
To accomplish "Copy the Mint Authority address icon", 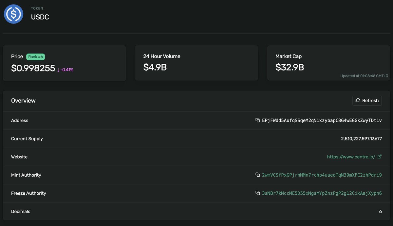I will click(x=258, y=175).
